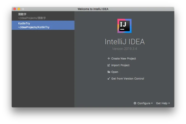Click the gear icon next to Configure
The image size is (186, 124).
(135, 103)
